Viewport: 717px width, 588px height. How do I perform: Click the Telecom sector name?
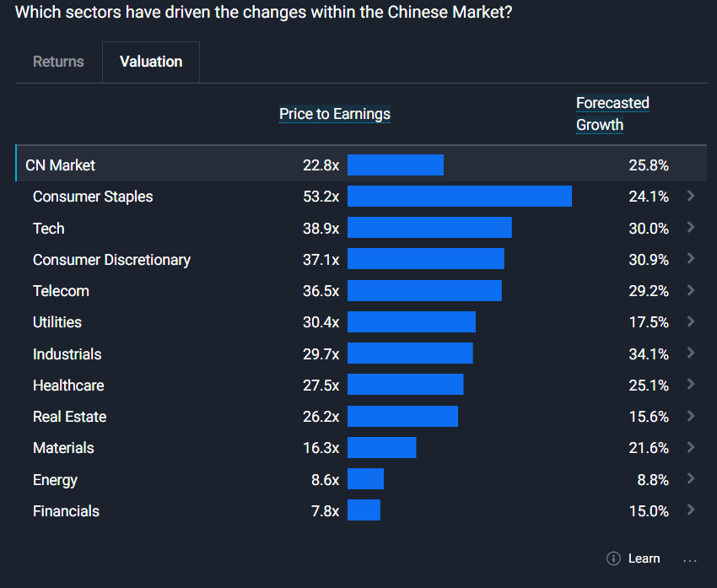[x=61, y=291]
